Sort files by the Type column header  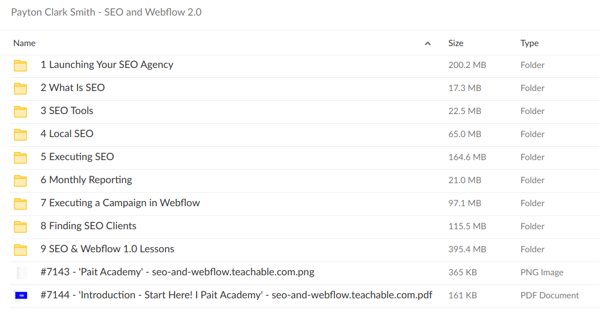529,43
